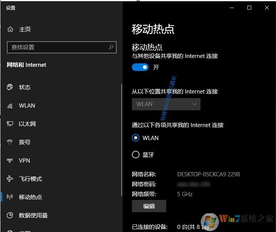The image size is (276, 232).
Task: Click the globe icon next to 状态
Action: (x=10, y=87)
